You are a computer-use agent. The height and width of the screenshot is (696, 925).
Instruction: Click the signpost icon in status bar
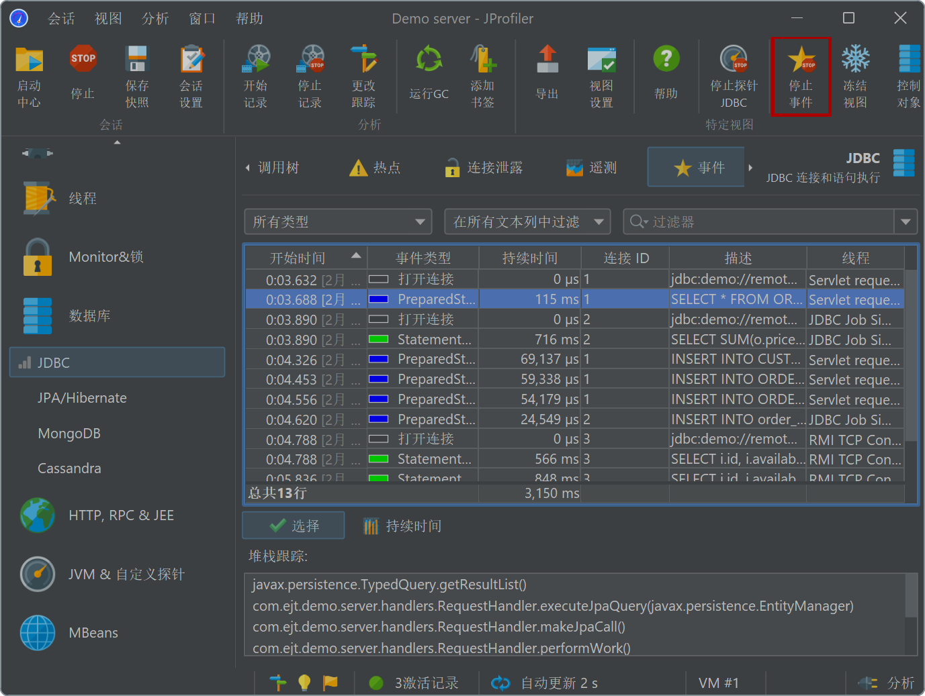(277, 683)
